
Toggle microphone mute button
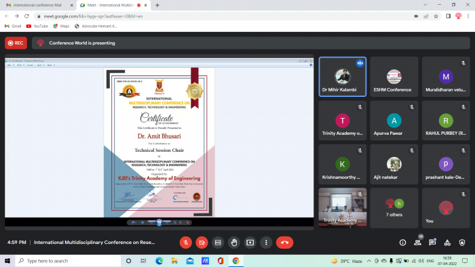(186, 243)
